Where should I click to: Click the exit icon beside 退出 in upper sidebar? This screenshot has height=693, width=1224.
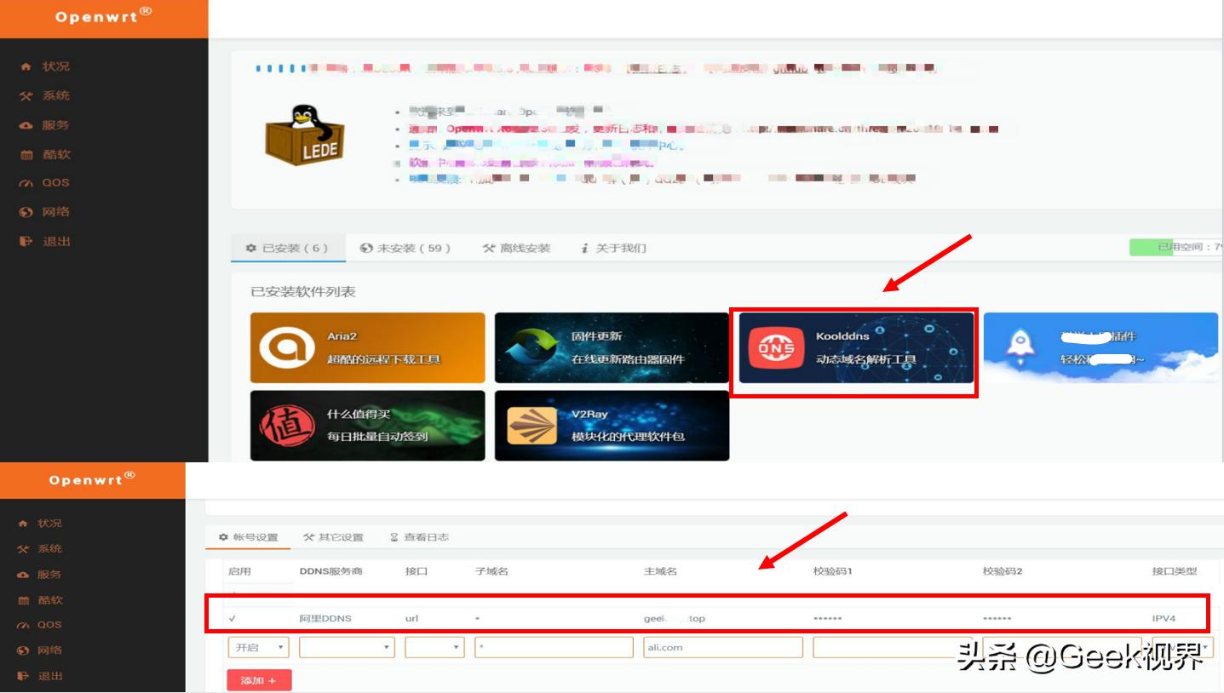coord(26,242)
